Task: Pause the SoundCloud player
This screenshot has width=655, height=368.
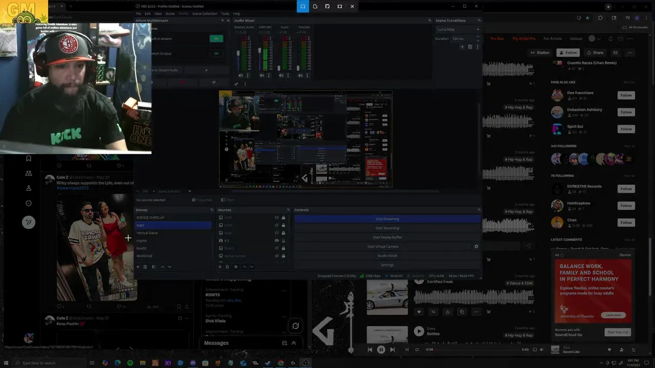Action: [x=381, y=350]
